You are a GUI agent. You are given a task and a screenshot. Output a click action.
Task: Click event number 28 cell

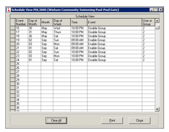point(22,76)
